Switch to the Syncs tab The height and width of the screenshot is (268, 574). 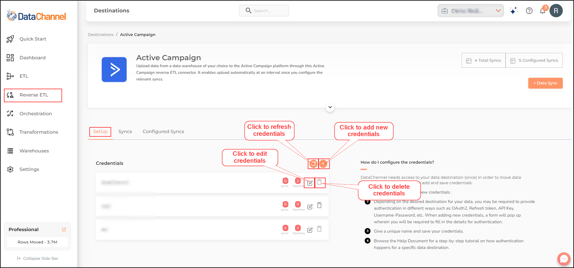[125, 132]
